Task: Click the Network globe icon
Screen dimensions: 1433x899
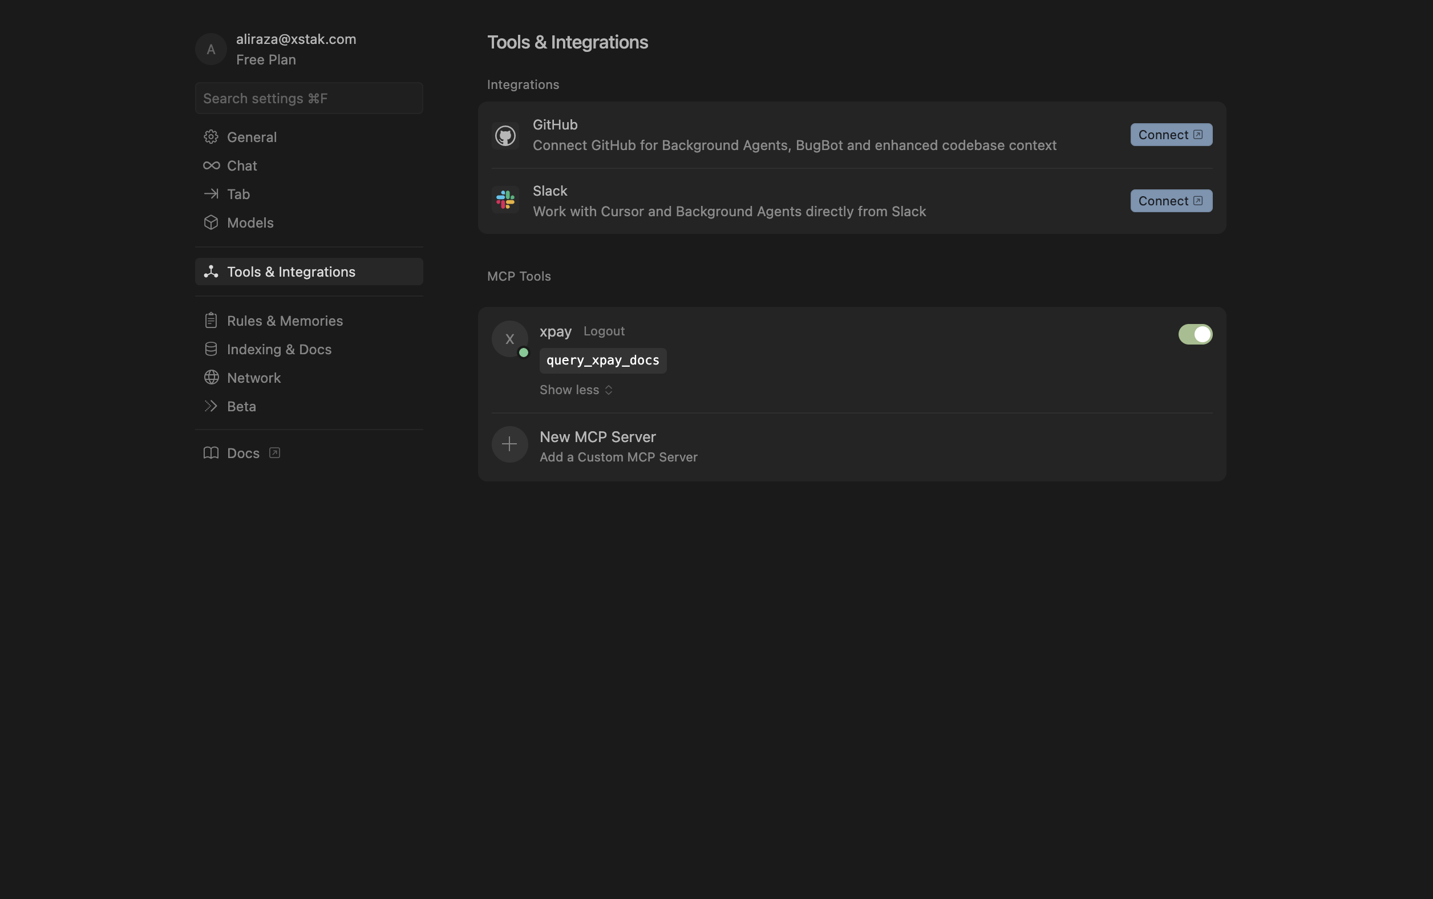Action: (211, 378)
